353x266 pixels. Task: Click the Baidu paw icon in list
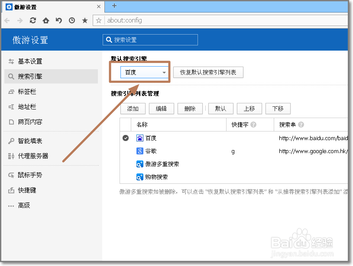pyautogui.click(x=140, y=138)
